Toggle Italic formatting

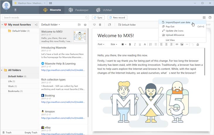point(135,44)
